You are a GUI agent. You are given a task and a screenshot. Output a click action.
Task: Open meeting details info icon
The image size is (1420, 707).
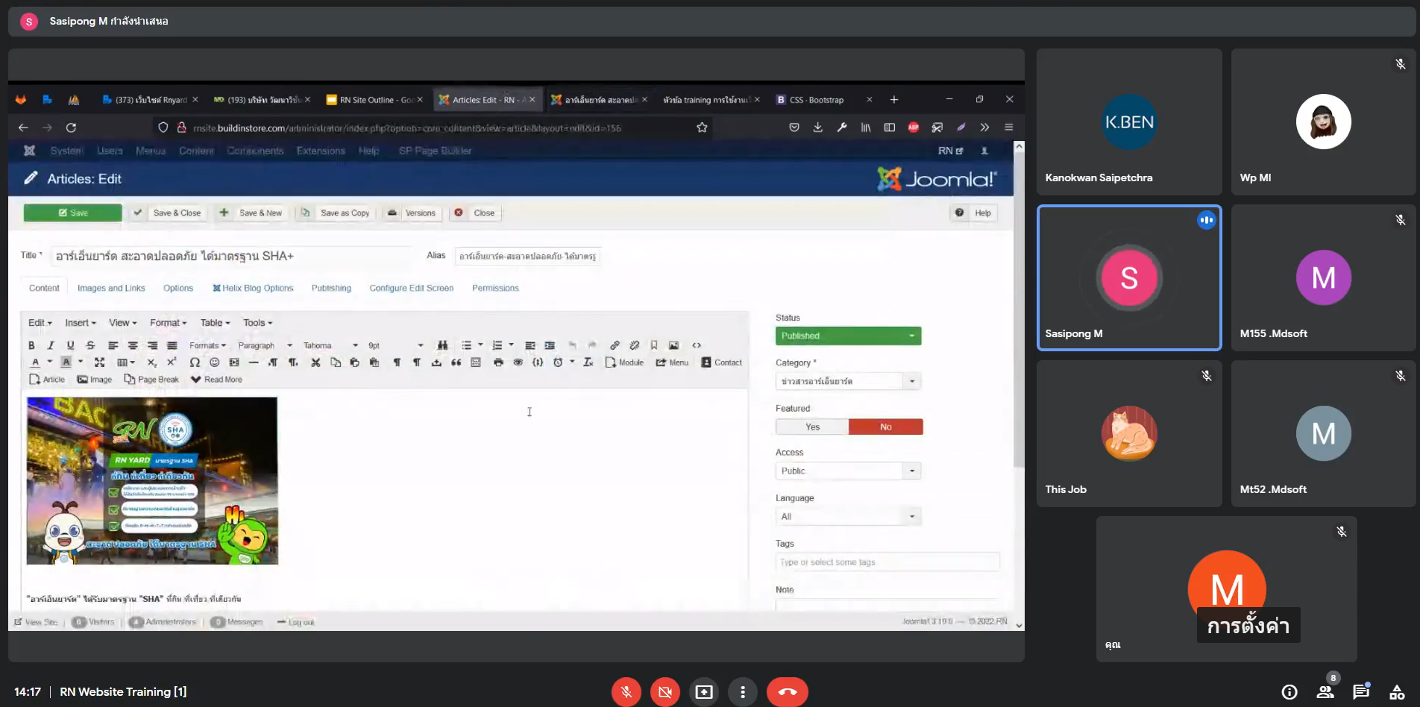coord(1289,692)
